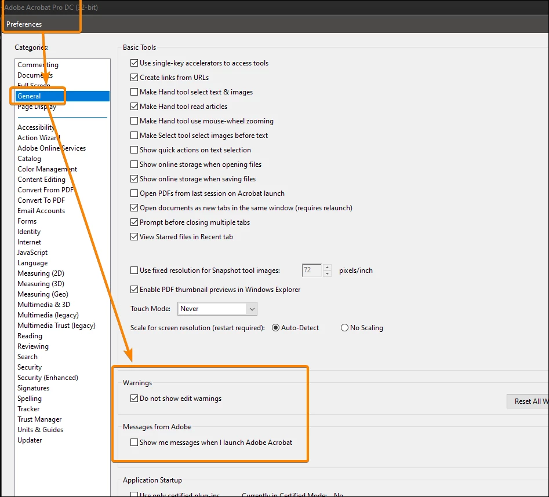Select Catalog category
This screenshot has width=549, height=497.
29,159
